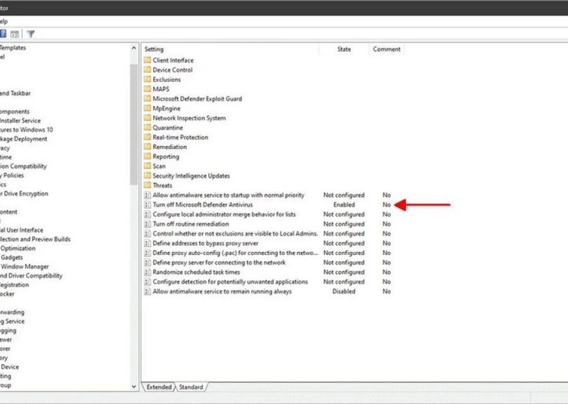Screen dimensions: 568x404
Task: Click the Show/Hide Action Pane toolbar icon
Action: [15, 34]
